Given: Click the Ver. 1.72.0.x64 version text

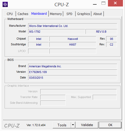Looking at the screenshot, I should pos(36,125).
